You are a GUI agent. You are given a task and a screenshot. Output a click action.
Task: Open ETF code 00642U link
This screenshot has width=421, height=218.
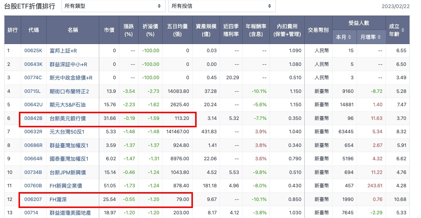coord(33,105)
